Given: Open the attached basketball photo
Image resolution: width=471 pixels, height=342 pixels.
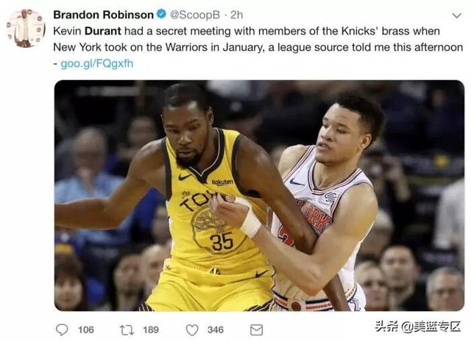Looking at the screenshot, I should point(259,196).
